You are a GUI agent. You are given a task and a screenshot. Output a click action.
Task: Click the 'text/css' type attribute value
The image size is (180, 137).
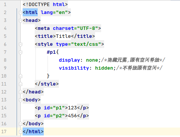click(86, 44)
